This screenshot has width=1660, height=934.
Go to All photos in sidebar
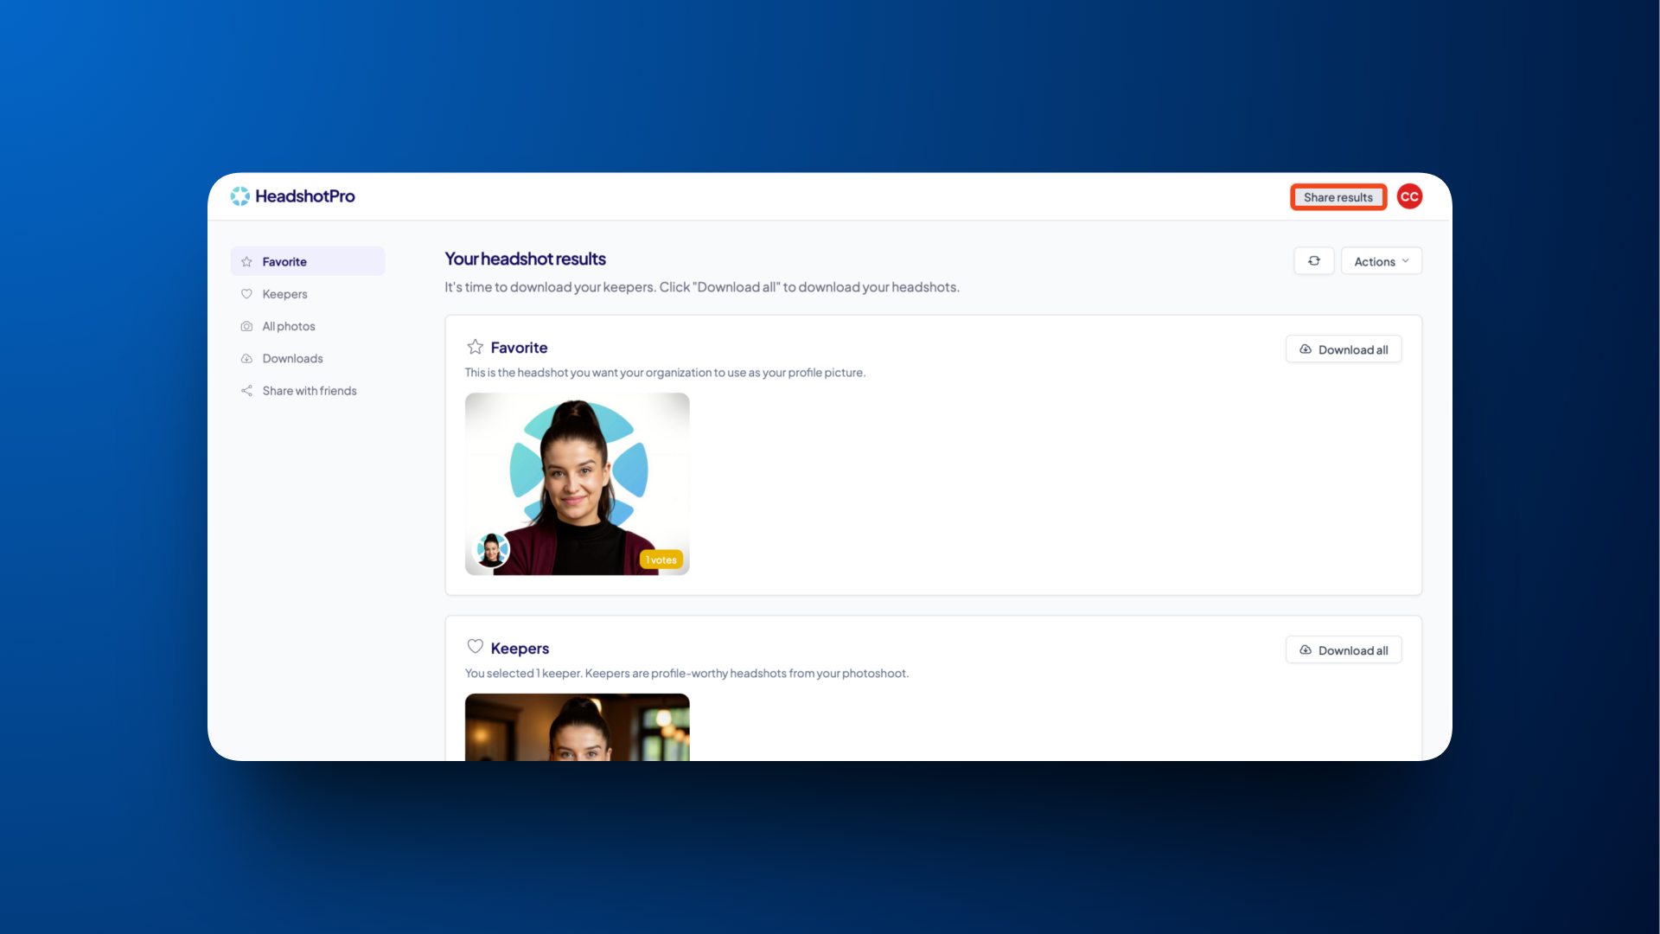tap(289, 326)
